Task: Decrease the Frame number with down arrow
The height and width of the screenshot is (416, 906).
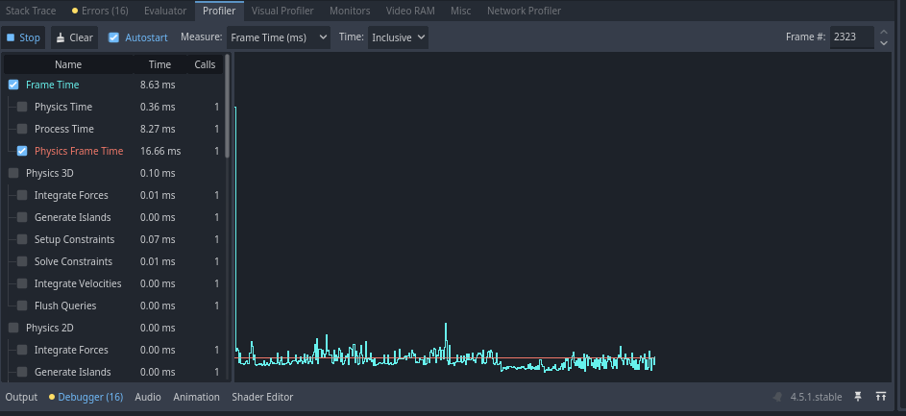Action: (883, 43)
